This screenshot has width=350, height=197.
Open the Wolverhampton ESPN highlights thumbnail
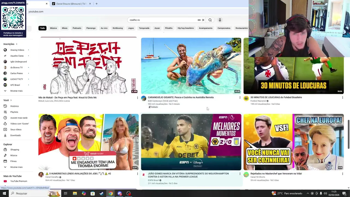pos(191,142)
